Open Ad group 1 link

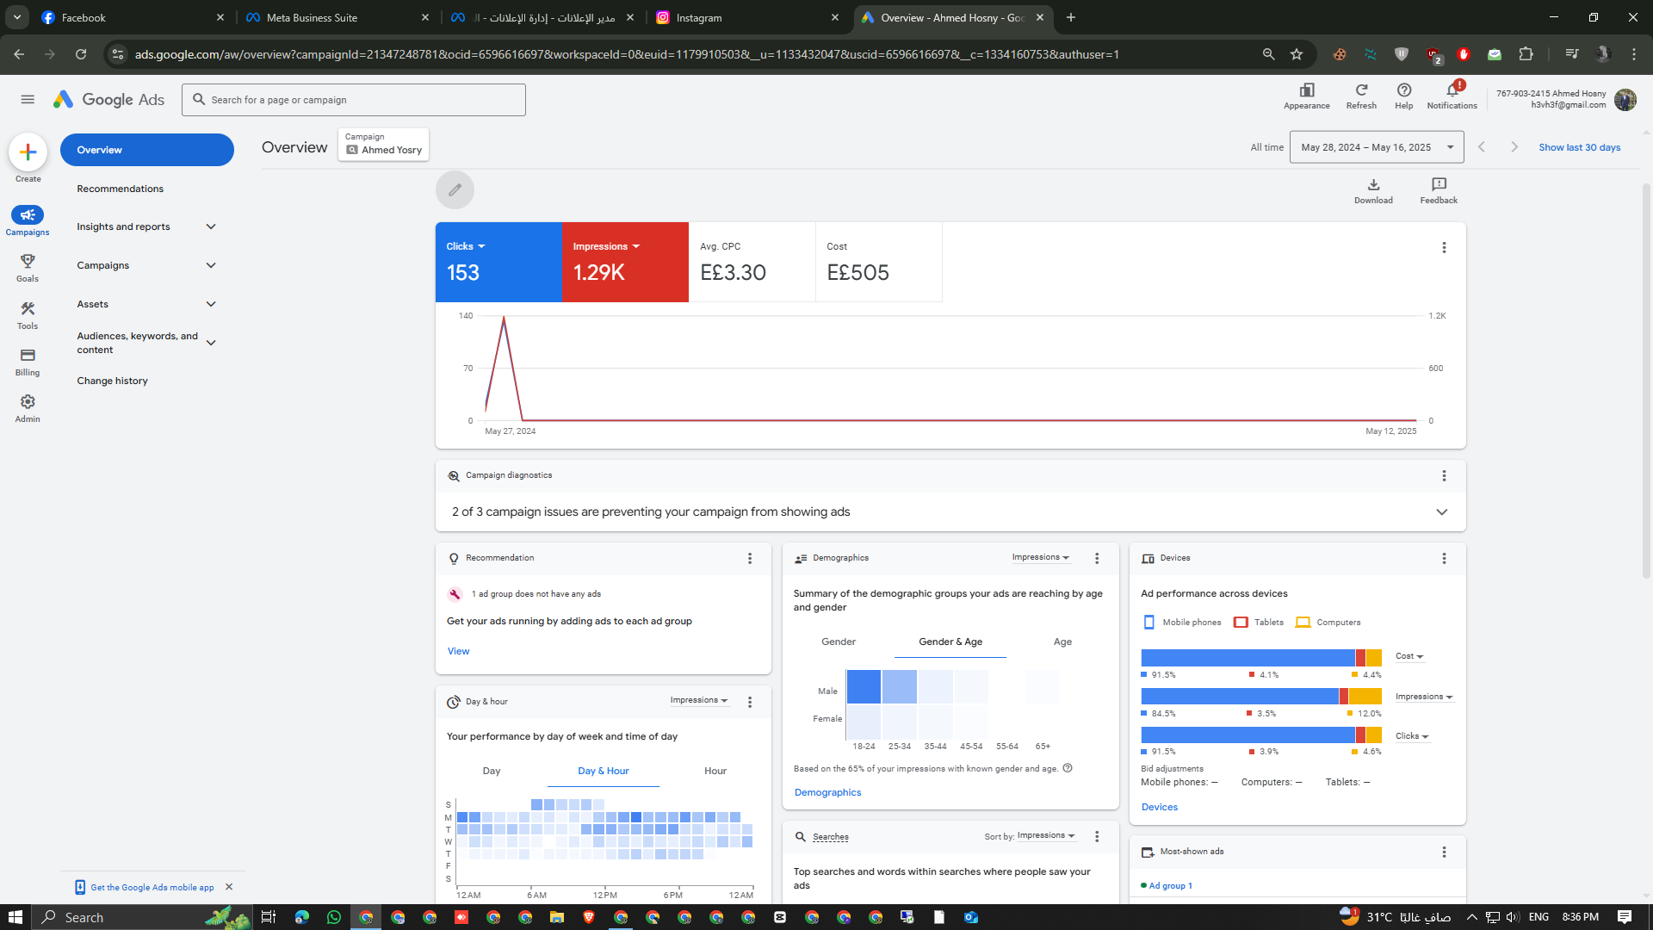tap(1170, 885)
